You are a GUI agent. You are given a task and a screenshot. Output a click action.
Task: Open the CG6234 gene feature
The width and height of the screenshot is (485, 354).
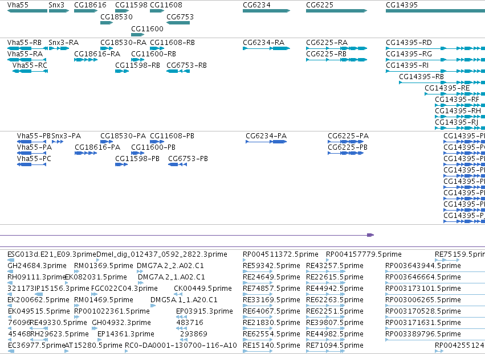pos(266,11)
